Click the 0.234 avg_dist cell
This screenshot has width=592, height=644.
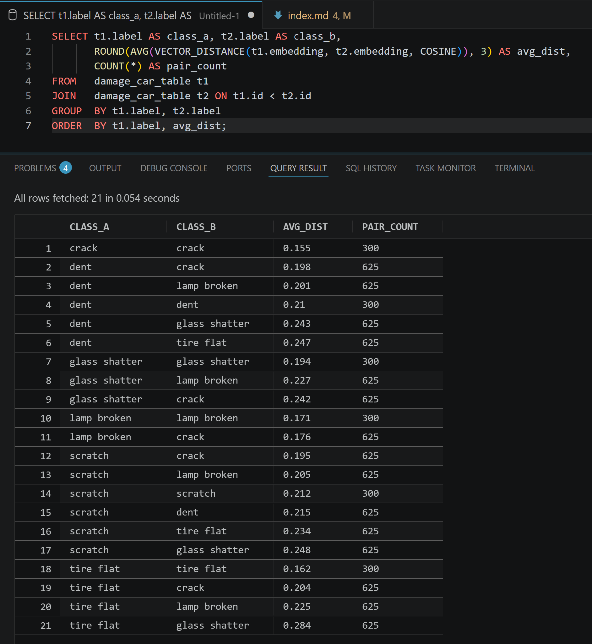(x=297, y=532)
